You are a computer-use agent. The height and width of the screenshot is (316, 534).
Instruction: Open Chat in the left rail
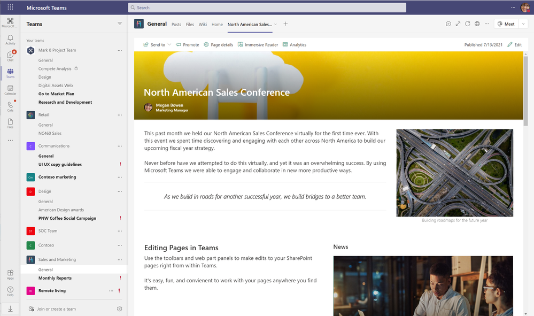pos(10,56)
